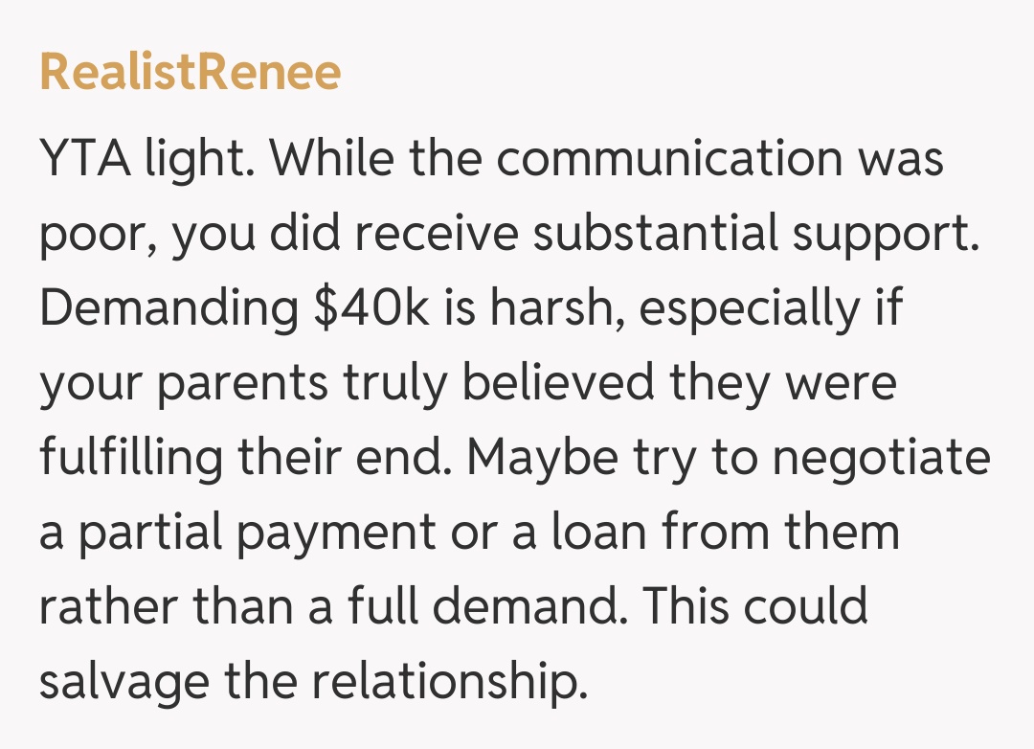Click the word "negotiate" in the comment
Viewport: 1034px width, 749px height.
tap(881, 459)
